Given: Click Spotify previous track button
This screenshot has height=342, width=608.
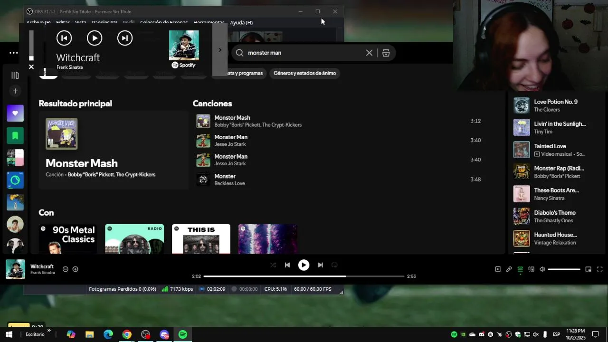Looking at the screenshot, I should point(287,265).
